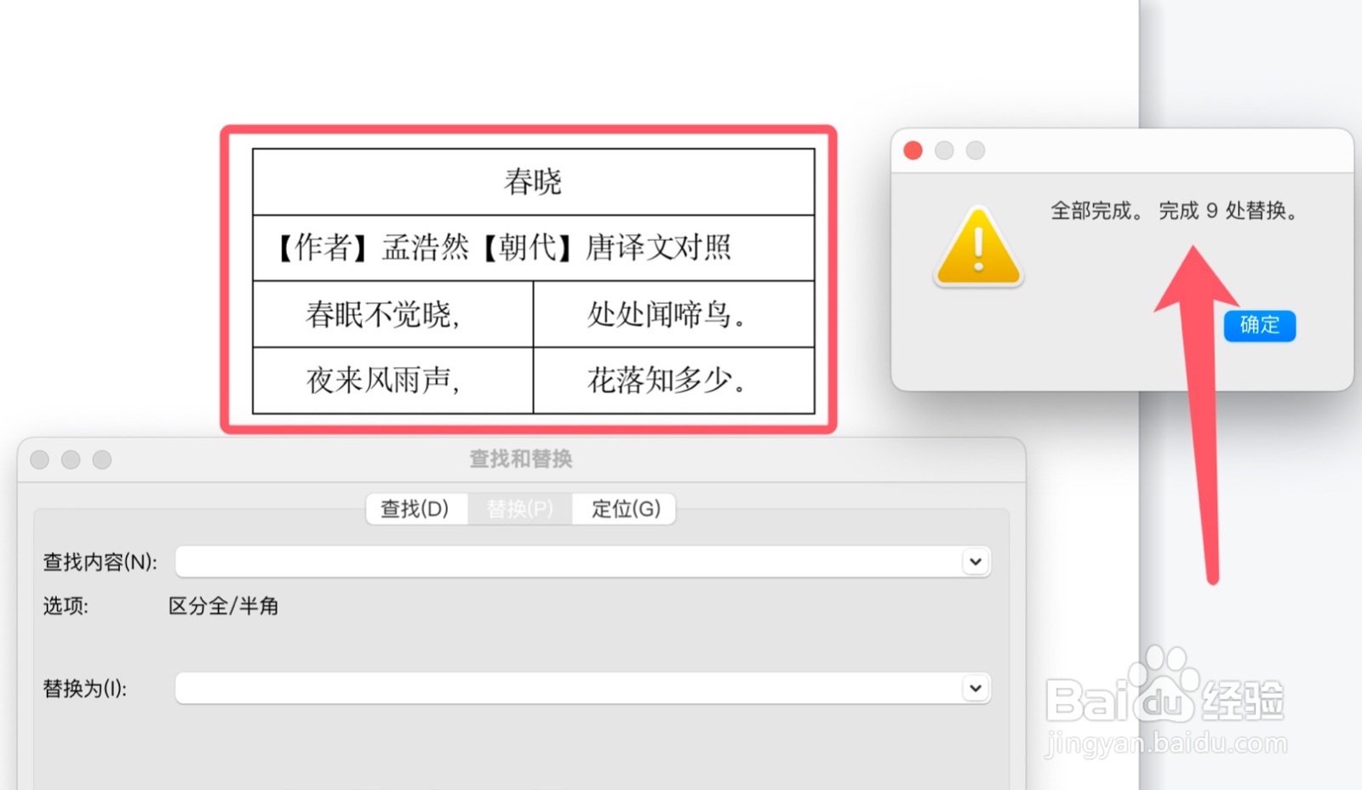Click the yellow warning triangle icon
This screenshot has width=1362, height=790.
coord(978,247)
